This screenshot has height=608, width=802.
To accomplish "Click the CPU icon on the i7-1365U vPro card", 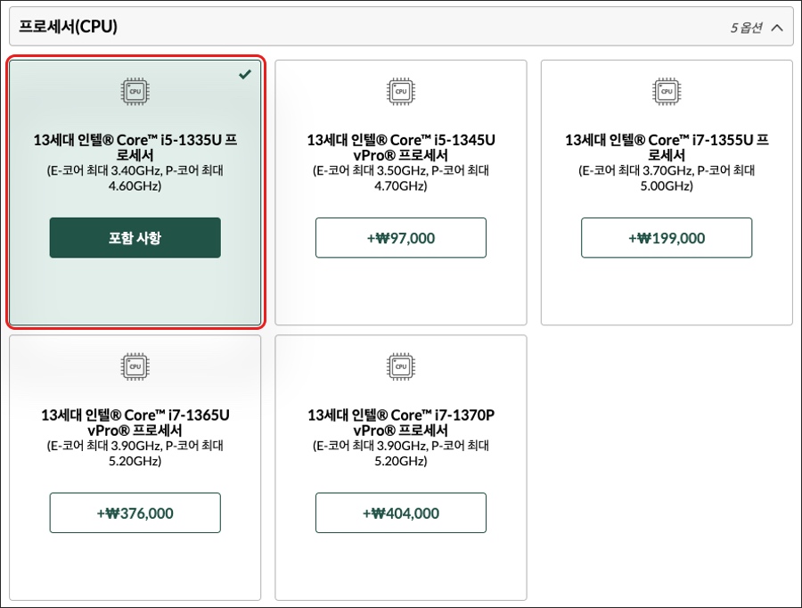I will (x=135, y=366).
